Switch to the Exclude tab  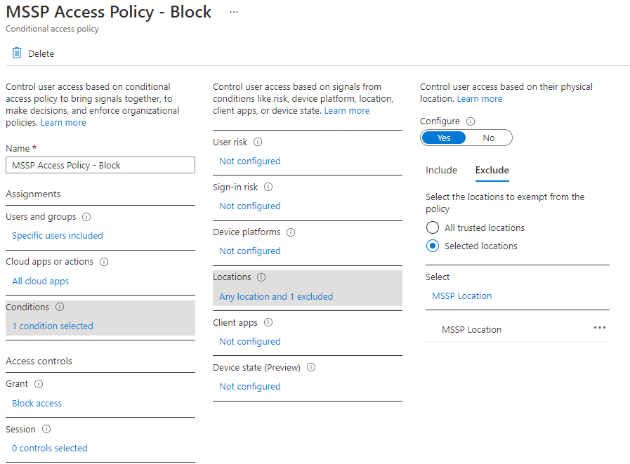pos(492,171)
